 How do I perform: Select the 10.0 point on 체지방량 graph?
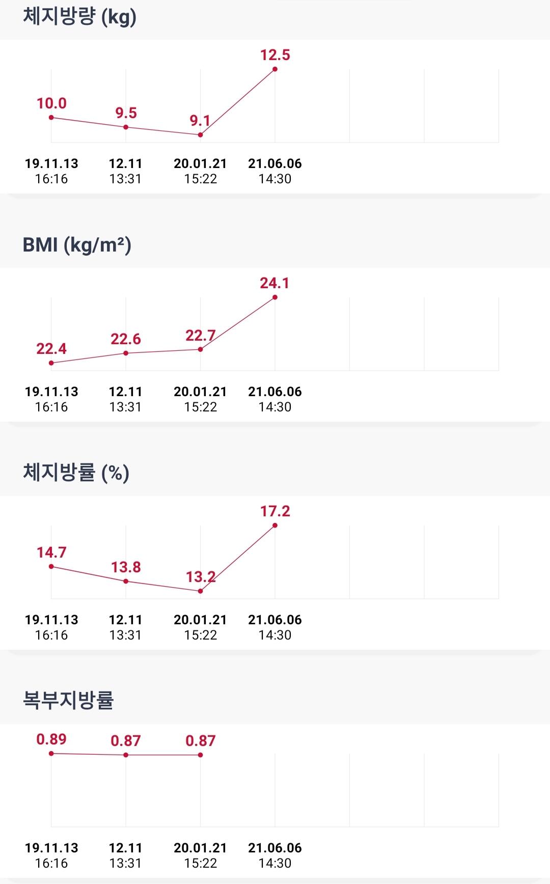(51, 118)
